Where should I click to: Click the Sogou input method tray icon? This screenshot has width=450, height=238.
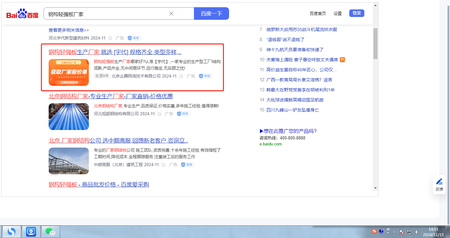pos(374,231)
